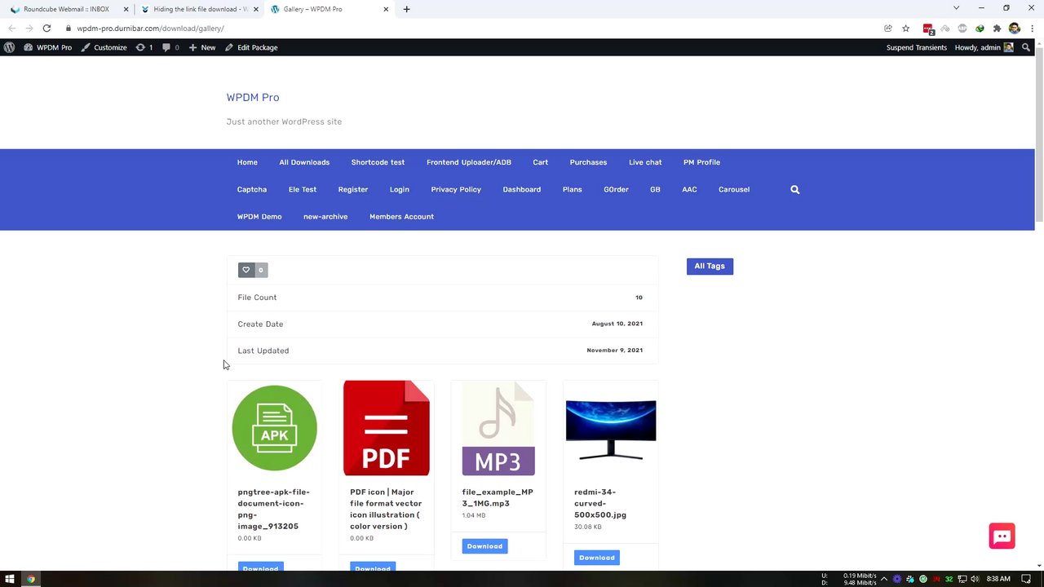This screenshot has width=1044, height=587.
Task: Open the Login page link
Action: [x=400, y=189]
